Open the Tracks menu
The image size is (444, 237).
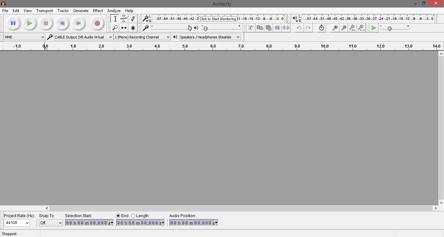point(63,11)
